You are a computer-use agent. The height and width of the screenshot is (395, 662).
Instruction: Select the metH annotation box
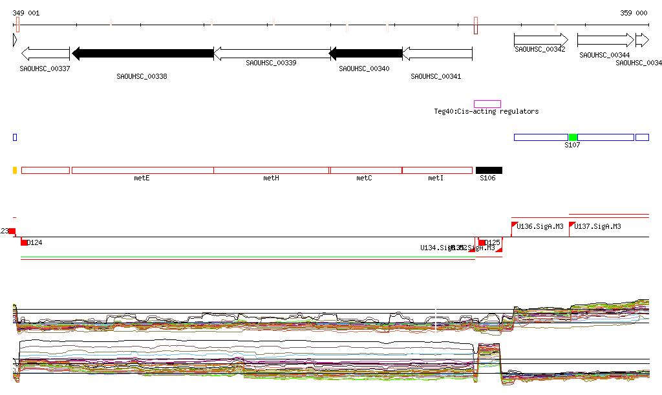click(x=272, y=170)
